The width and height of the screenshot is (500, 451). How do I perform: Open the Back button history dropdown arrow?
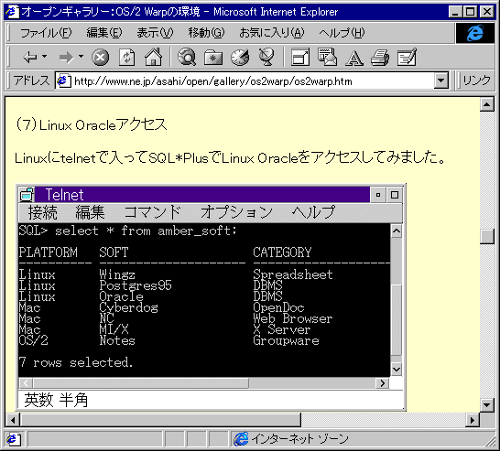44,57
